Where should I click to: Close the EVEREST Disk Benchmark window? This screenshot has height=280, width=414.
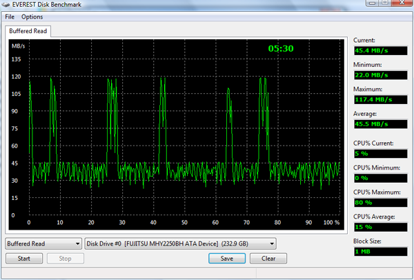[402, 3]
